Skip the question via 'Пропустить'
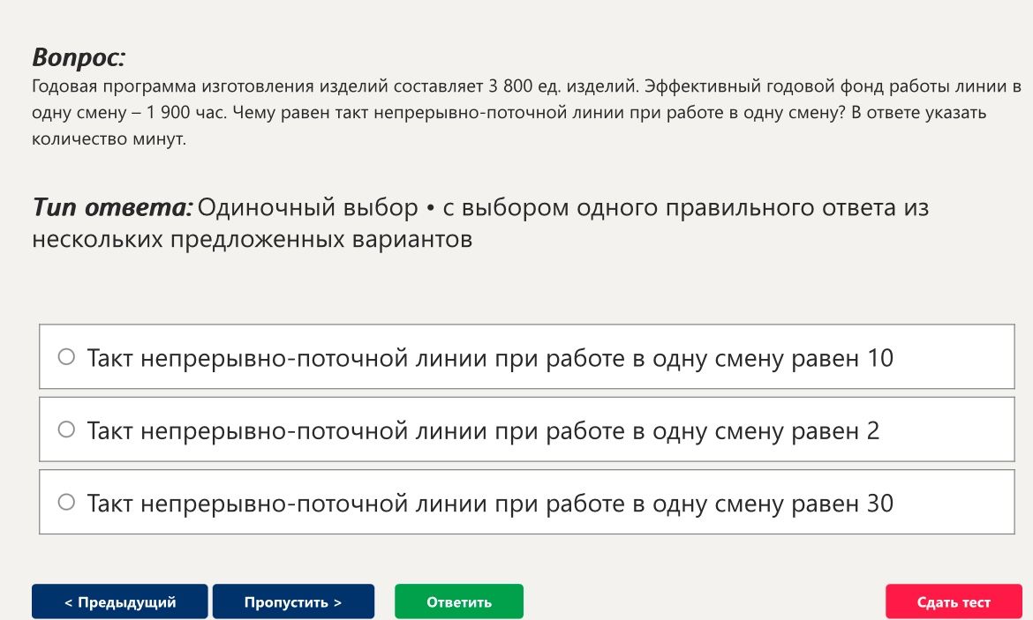The height and width of the screenshot is (620, 1033). [x=293, y=601]
